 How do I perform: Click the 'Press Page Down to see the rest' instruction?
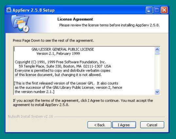53,40
